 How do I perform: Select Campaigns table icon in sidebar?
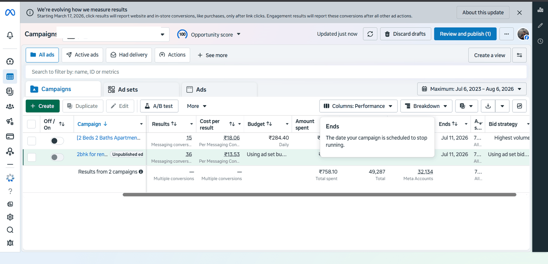click(x=10, y=77)
